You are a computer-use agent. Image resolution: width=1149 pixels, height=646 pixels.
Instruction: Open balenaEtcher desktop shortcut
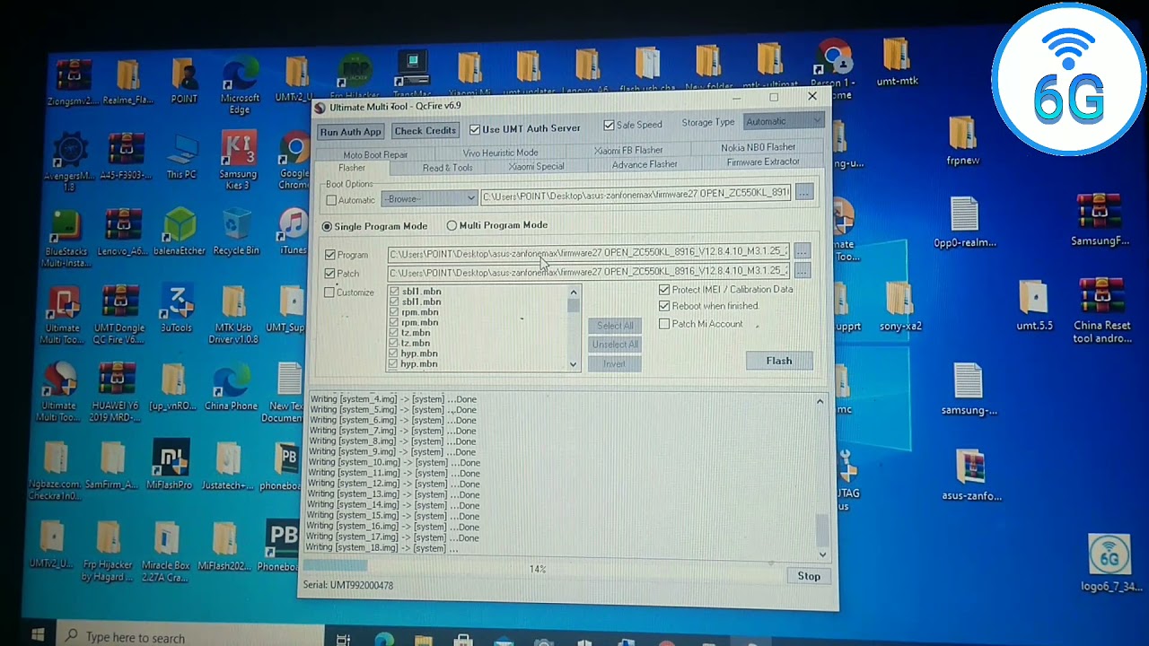(180, 231)
